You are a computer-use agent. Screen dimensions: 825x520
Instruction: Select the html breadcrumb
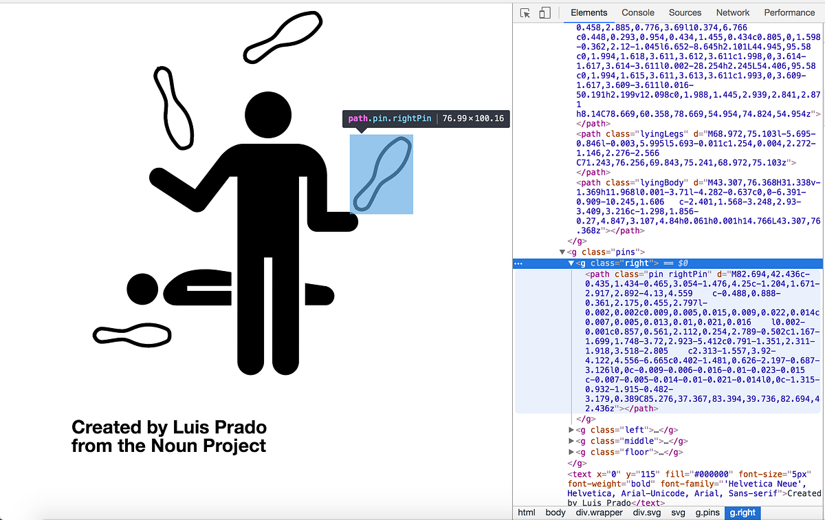(526, 512)
